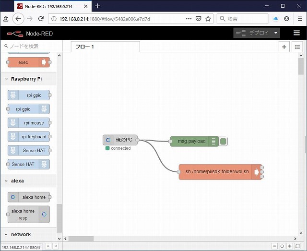Reset canvas zoom level
This screenshot has height=251, width=307.
[x=282, y=246]
